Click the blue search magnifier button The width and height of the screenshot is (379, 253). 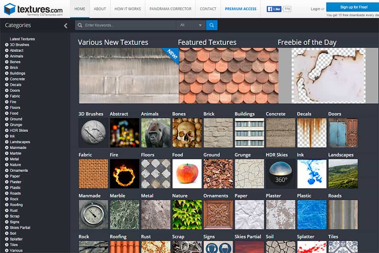(212, 25)
